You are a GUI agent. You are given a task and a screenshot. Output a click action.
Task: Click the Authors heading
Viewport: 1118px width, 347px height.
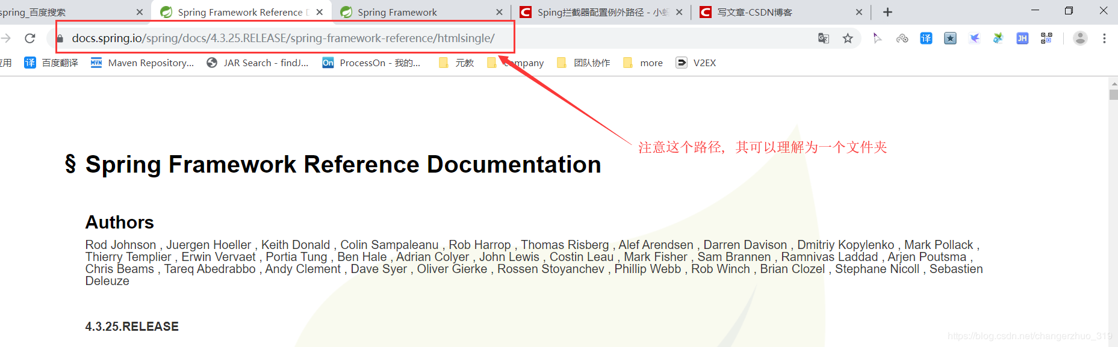coord(120,223)
